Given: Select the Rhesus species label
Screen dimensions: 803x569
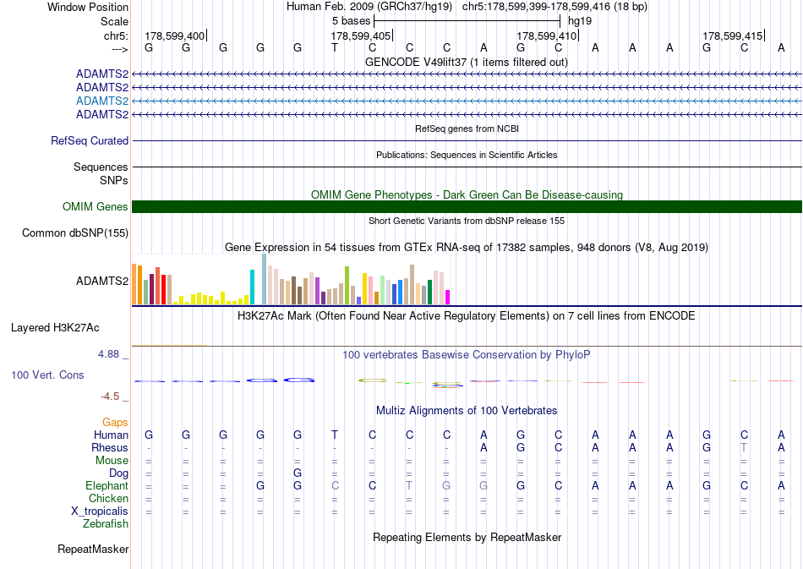Looking at the screenshot, I should tap(110, 447).
